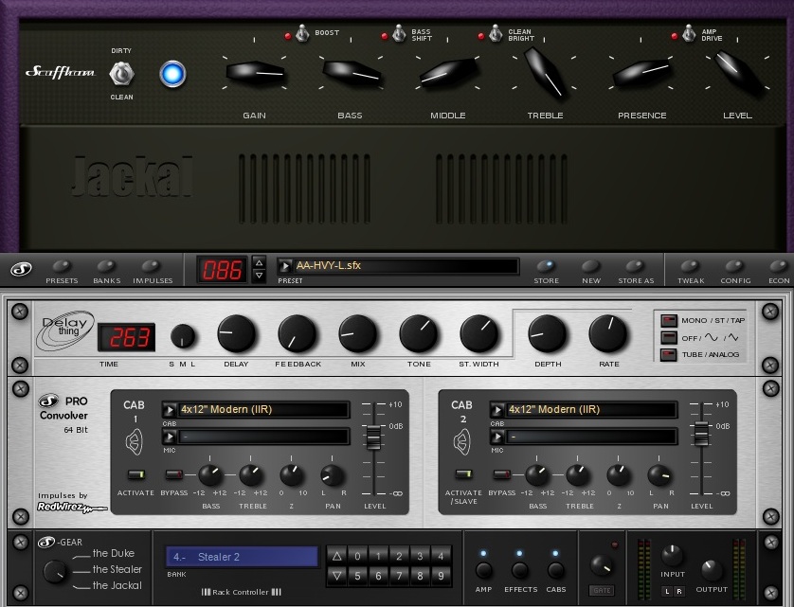This screenshot has height=607, width=794.
Task: Click Cab 1 Pan knob
Action: tap(333, 475)
